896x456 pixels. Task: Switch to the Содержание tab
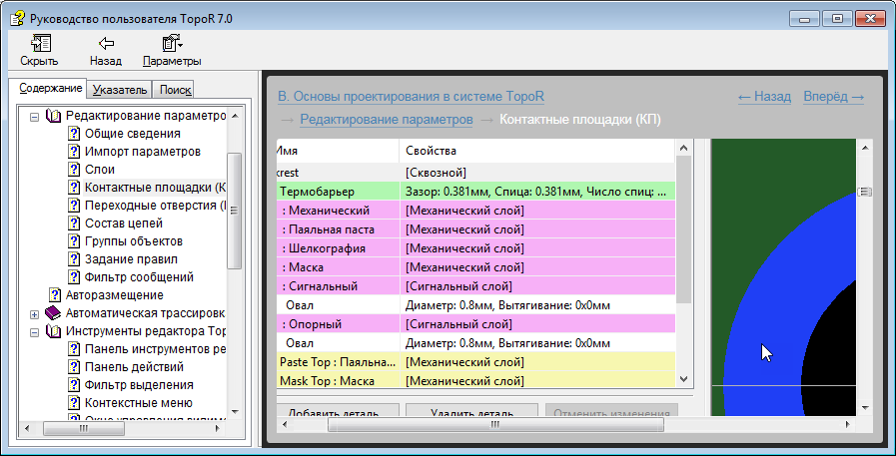click(51, 89)
